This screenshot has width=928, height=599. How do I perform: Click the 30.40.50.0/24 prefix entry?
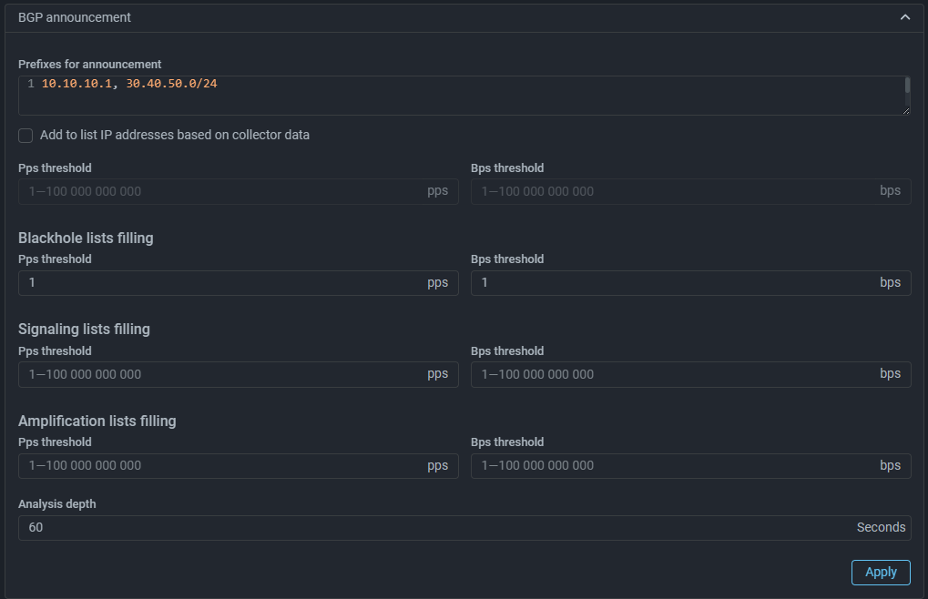click(x=171, y=84)
